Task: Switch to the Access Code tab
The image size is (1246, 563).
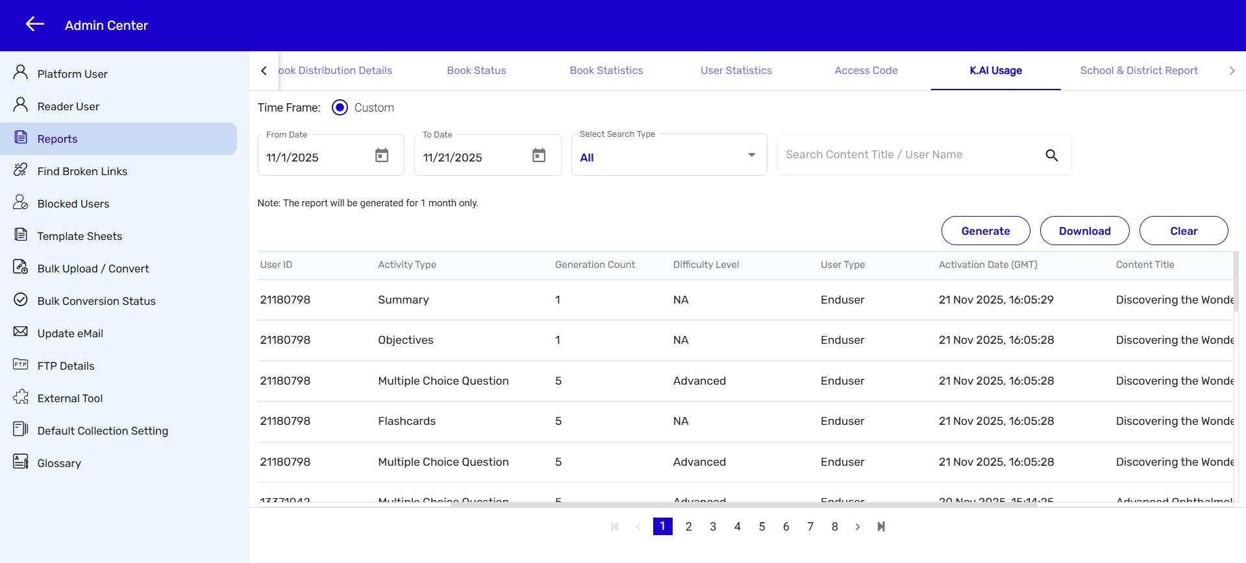Action: [866, 71]
